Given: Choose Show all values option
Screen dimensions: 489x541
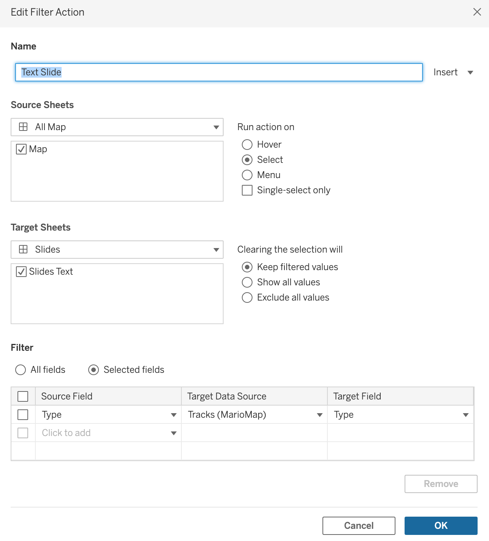Looking at the screenshot, I should [247, 282].
